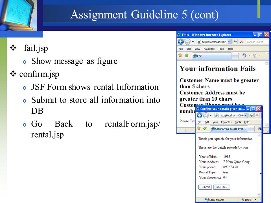
Task: Click scroll up arrow in Fails window
Action: pos(267,63)
